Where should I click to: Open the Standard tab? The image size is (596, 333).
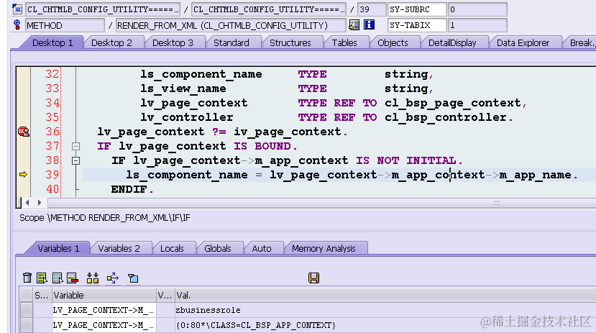231,42
